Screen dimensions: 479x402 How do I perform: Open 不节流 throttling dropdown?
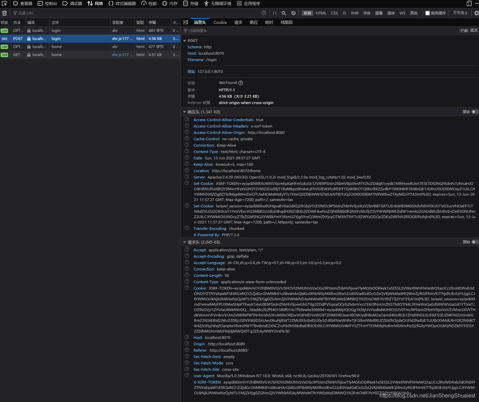point(460,13)
